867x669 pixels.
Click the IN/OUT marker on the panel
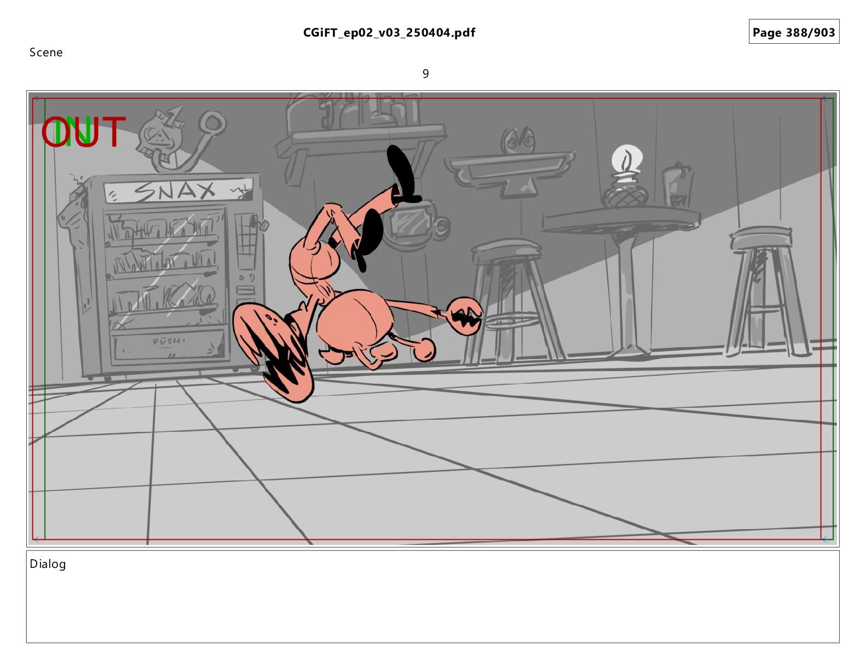pyautogui.click(x=84, y=132)
